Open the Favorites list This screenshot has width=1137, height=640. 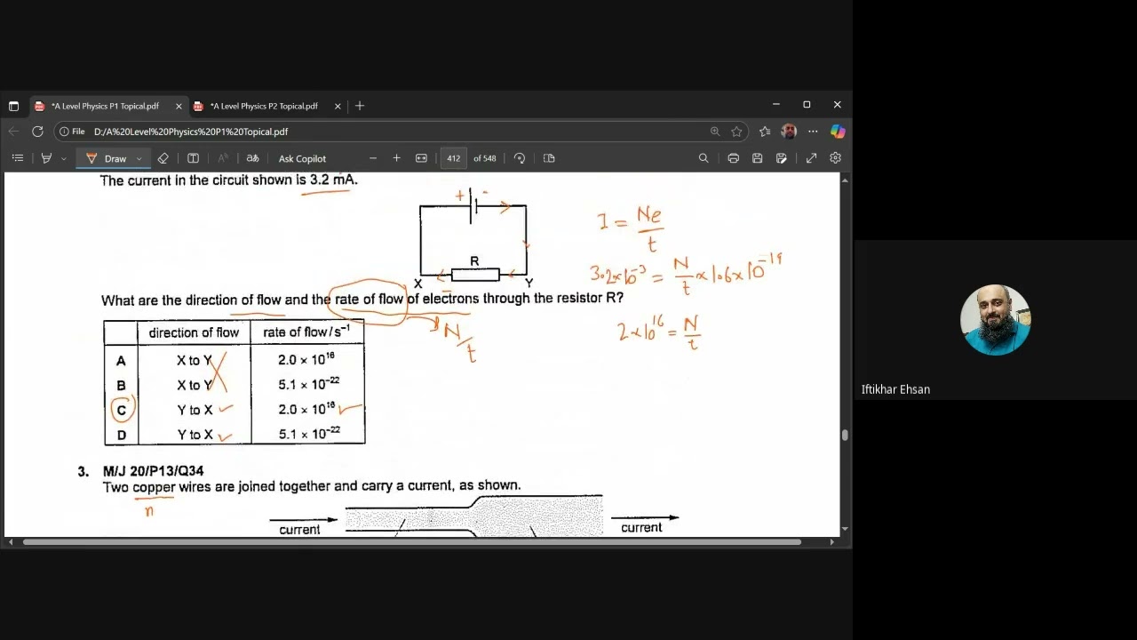point(765,132)
